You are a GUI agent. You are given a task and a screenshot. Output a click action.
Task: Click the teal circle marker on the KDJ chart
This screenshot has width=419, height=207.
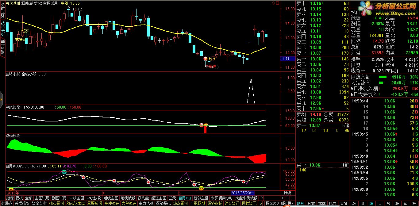[64, 172]
